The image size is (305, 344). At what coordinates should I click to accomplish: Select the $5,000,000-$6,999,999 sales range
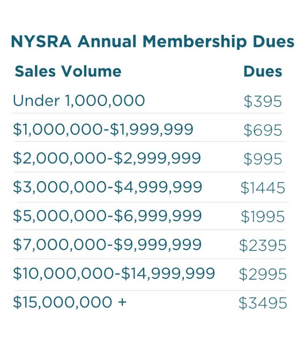pos(107,216)
